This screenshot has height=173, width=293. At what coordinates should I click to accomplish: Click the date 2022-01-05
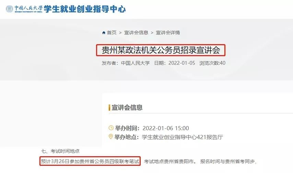[181, 63]
